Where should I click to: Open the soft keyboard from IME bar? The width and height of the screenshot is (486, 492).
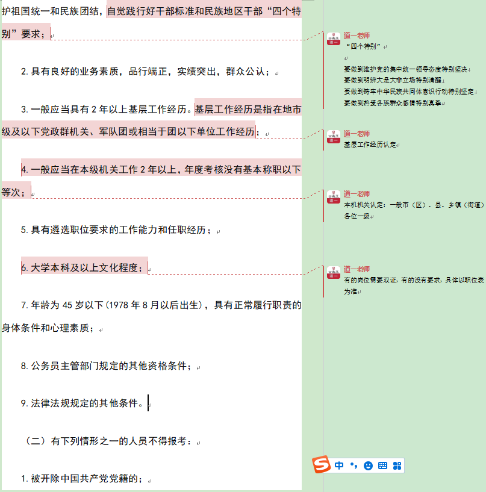coord(382,466)
